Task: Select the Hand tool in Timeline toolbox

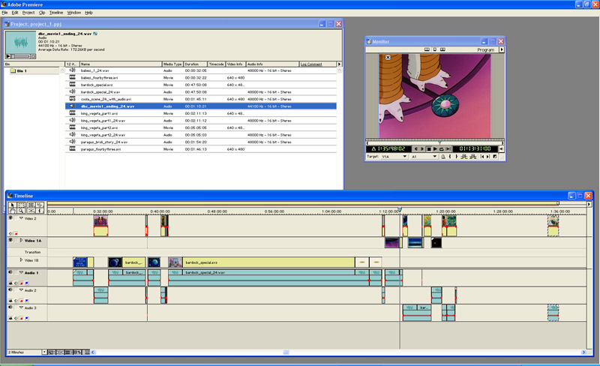Action: tap(12, 211)
